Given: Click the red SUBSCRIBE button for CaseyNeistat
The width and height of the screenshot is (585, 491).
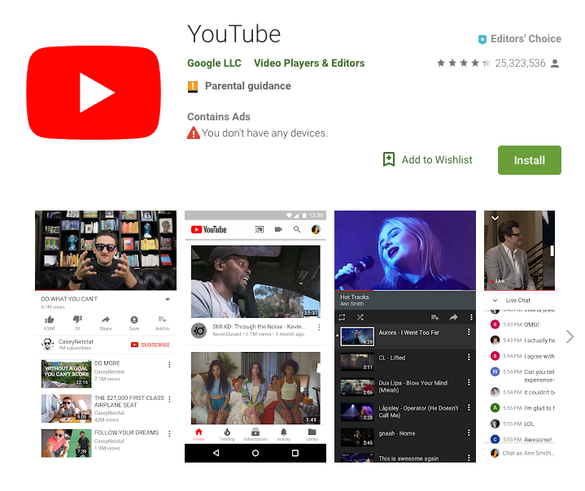Looking at the screenshot, I should (151, 345).
